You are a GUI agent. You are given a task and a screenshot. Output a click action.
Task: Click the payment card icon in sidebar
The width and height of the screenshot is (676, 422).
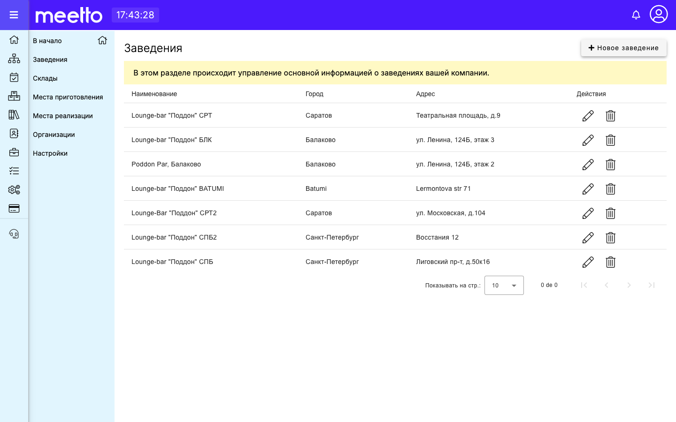14,209
